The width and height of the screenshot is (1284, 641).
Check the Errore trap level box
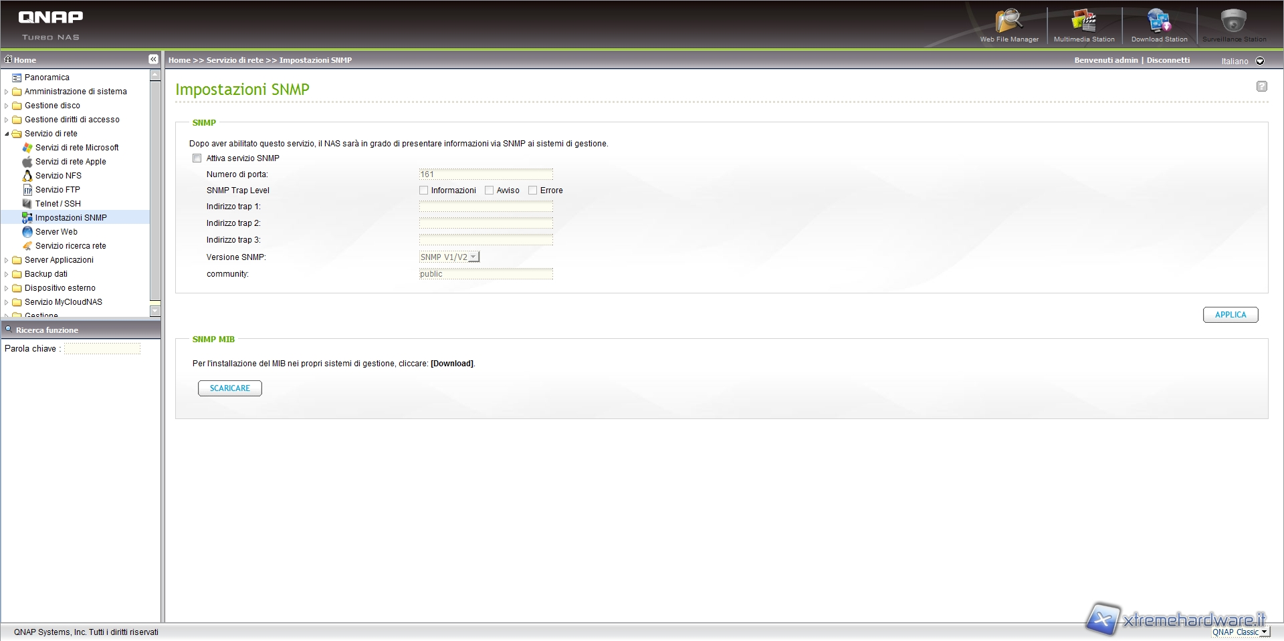coord(532,190)
